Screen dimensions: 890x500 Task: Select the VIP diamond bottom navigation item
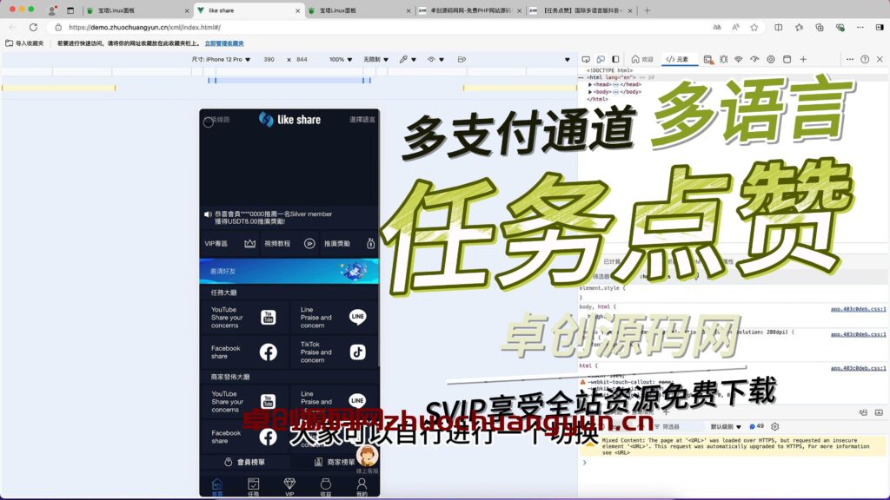(x=289, y=486)
